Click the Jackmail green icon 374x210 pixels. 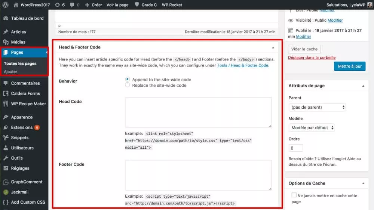(6, 192)
